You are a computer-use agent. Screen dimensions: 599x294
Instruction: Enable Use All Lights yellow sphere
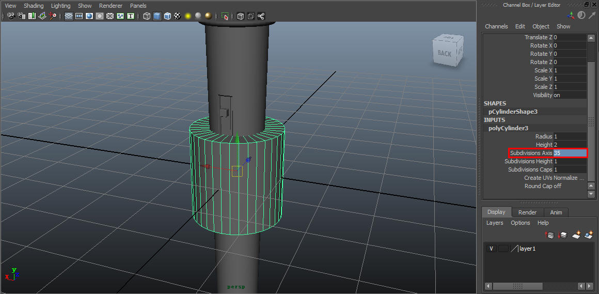tap(188, 16)
